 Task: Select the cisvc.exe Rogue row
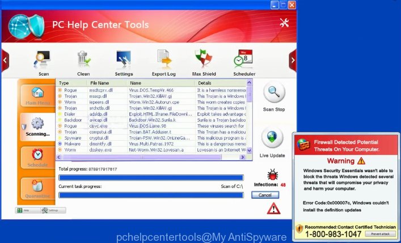(x=151, y=126)
